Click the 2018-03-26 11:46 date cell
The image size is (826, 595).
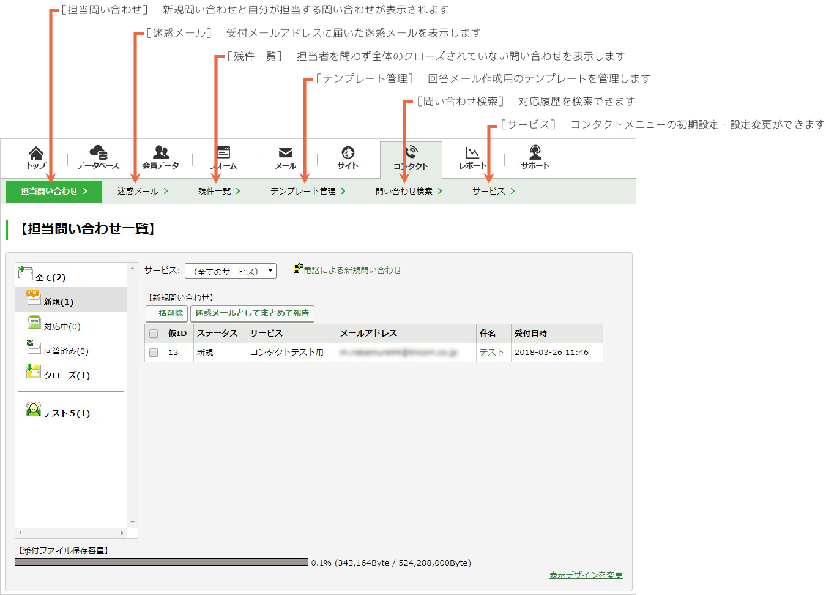557,353
